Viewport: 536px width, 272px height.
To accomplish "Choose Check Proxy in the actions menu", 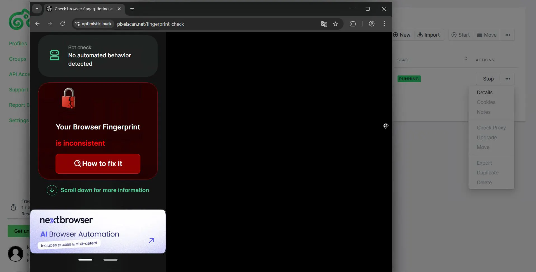I will point(491,128).
